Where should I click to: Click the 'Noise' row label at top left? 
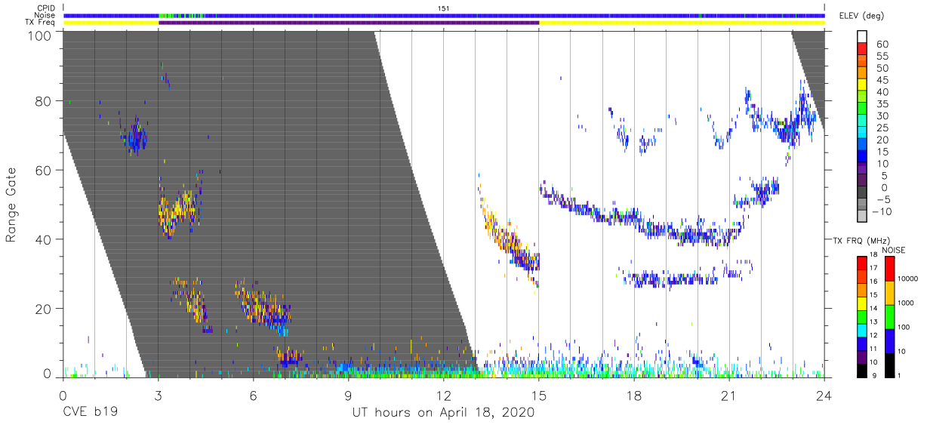[45, 15]
